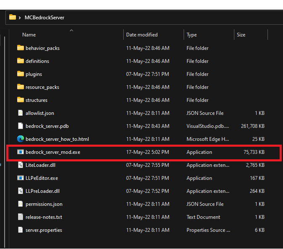This screenshot has height=249, width=283.
Task: Click MCBedrockServer in the address bar
Action: click(44, 18)
